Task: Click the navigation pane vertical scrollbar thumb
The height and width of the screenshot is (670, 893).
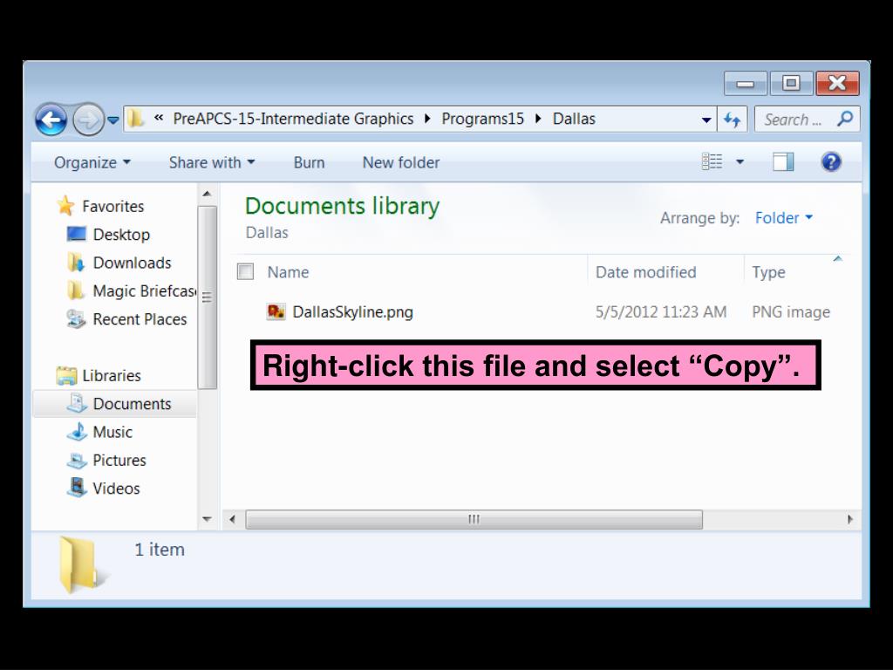Action: [x=208, y=297]
